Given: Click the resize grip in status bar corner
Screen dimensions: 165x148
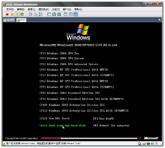Looking at the screenshot, I should (161, 144).
